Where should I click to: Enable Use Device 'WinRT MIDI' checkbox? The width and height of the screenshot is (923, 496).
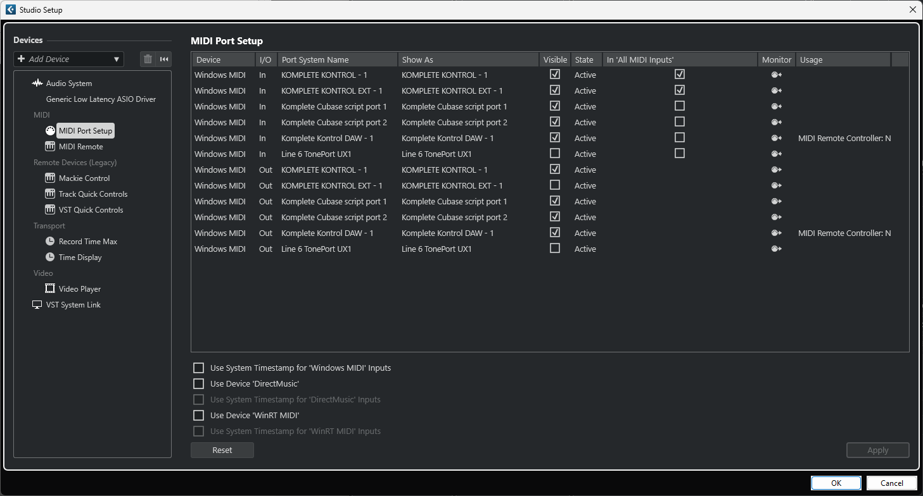(199, 415)
